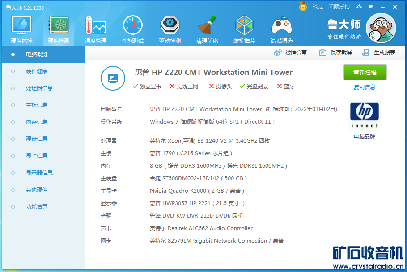Viewport: 407px width, 272px height.
Task: Click OS value Windows 7 旗舰版
Action: [212, 122]
